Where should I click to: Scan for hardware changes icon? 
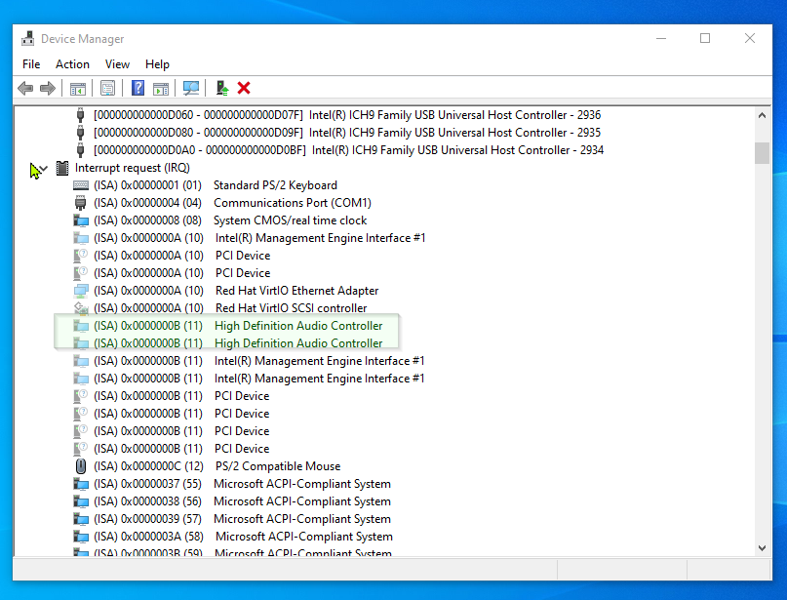click(191, 89)
